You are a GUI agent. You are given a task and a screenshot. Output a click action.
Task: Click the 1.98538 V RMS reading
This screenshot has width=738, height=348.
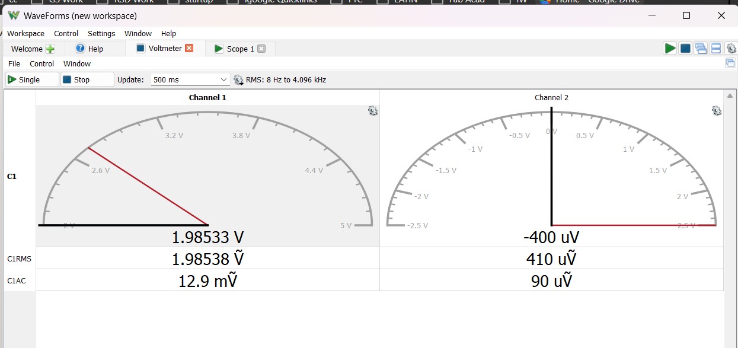click(207, 259)
